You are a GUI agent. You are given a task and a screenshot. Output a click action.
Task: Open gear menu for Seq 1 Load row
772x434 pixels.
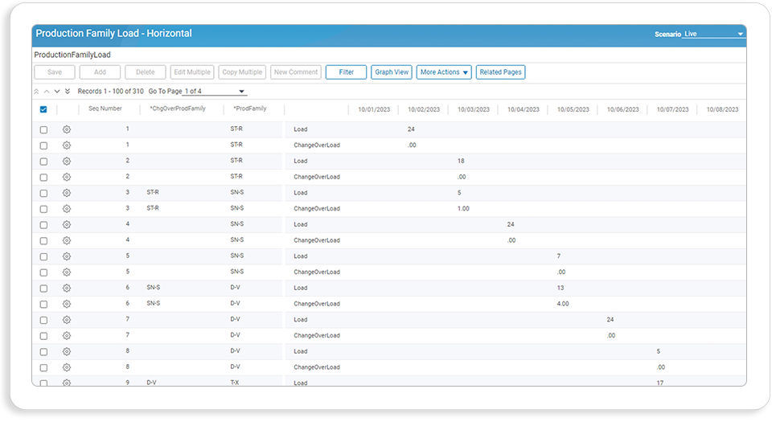tap(67, 129)
